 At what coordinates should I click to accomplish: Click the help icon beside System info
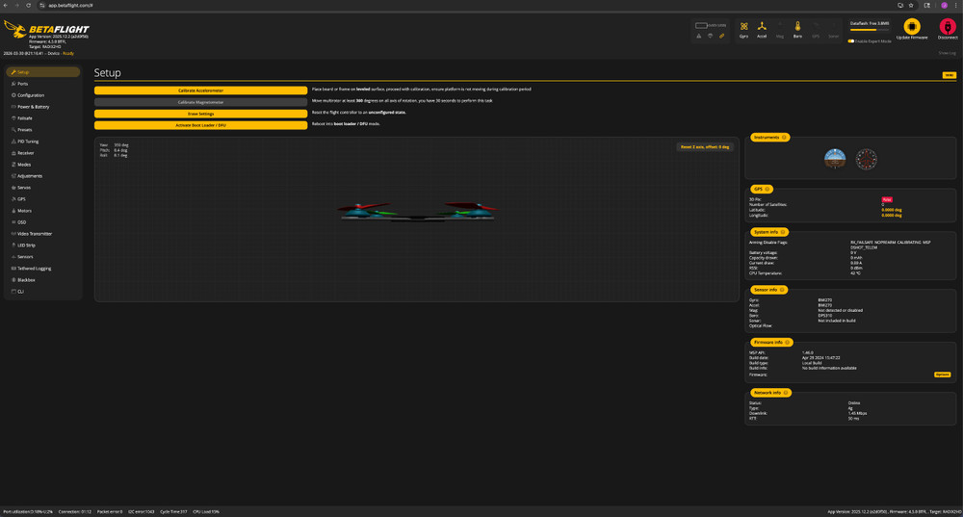click(785, 232)
